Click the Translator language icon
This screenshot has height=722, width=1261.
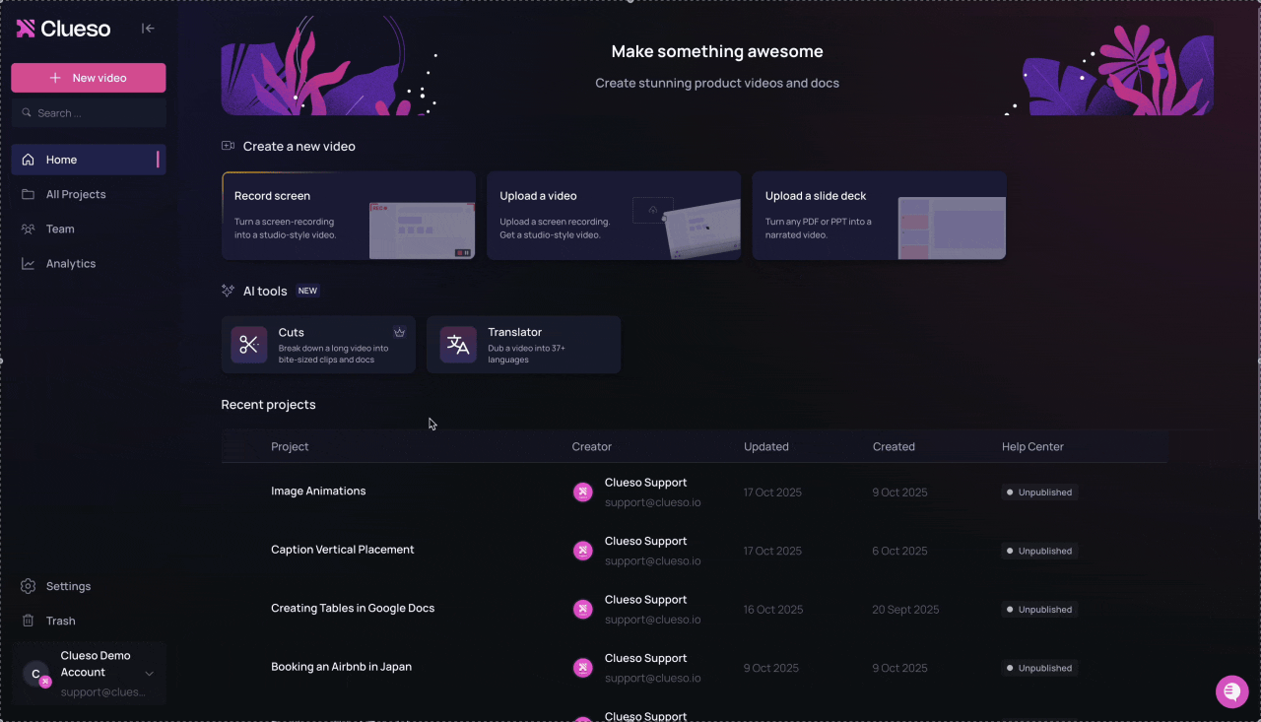pyautogui.click(x=458, y=345)
